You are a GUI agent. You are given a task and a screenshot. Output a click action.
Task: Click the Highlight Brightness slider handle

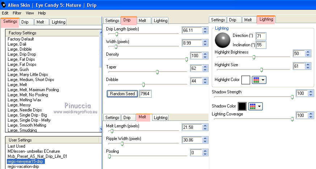254,57
